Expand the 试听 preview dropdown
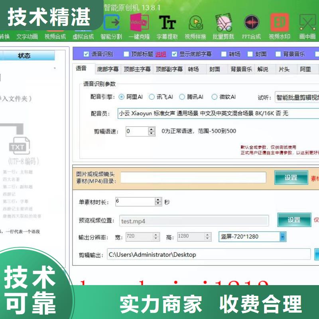 297,97
